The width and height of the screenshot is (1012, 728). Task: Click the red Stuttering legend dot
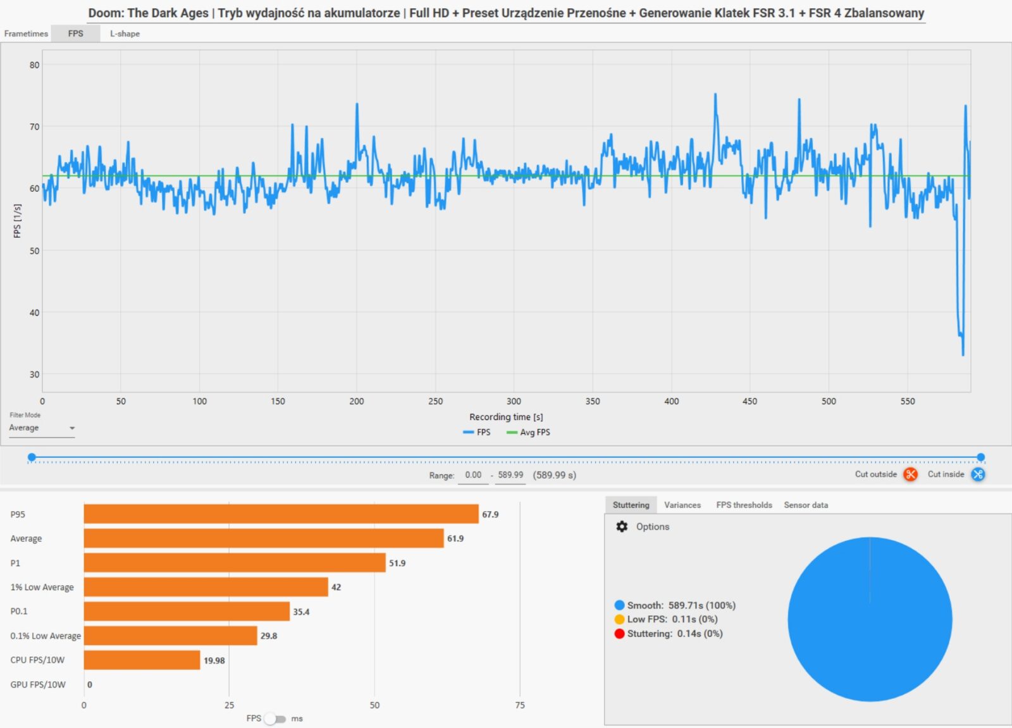[619, 634]
